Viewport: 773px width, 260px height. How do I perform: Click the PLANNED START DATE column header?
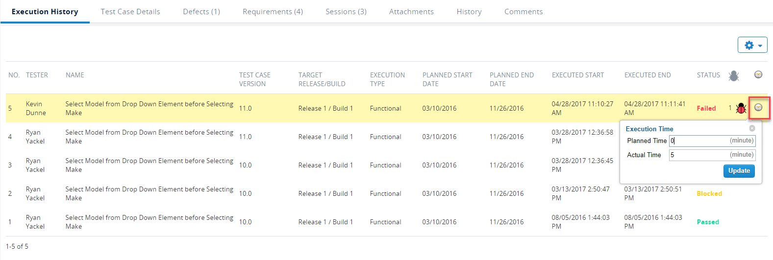pyautogui.click(x=448, y=79)
